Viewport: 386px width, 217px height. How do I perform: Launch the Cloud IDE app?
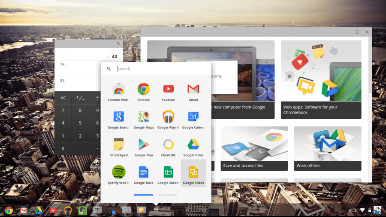(169, 148)
